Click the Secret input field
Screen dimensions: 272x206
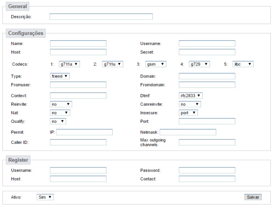coord(207,52)
